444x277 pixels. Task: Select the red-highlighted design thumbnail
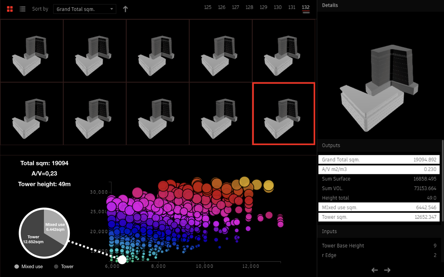pyautogui.click(x=283, y=113)
